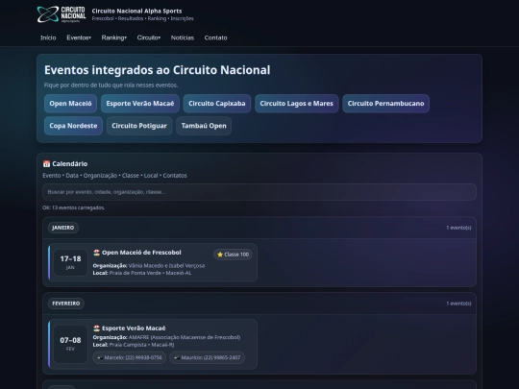The width and height of the screenshot is (519, 389).
Task: Choose the Circuito Capixaba chip
Action: (217, 104)
